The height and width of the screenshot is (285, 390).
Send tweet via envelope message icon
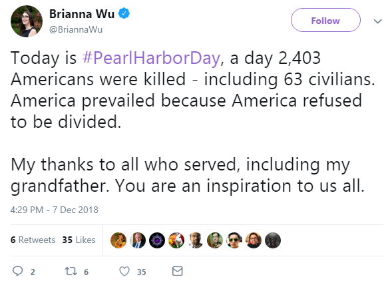177,271
